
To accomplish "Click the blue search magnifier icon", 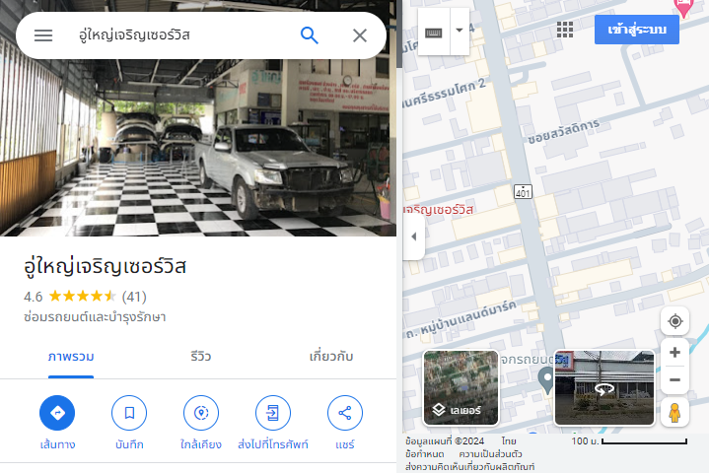I will coord(310,35).
